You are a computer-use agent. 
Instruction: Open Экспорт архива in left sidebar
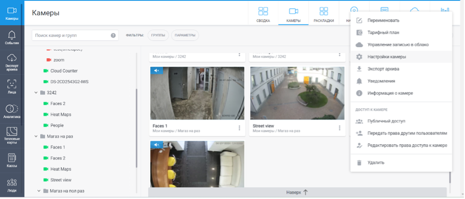click(12, 62)
